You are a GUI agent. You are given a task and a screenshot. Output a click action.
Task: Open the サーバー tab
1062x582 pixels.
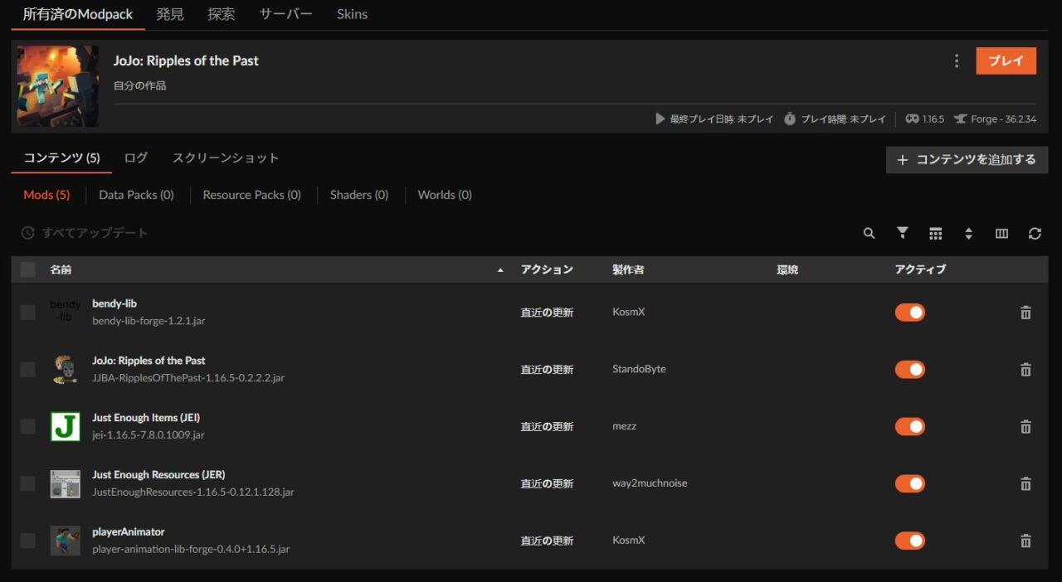tap(285, 14)
